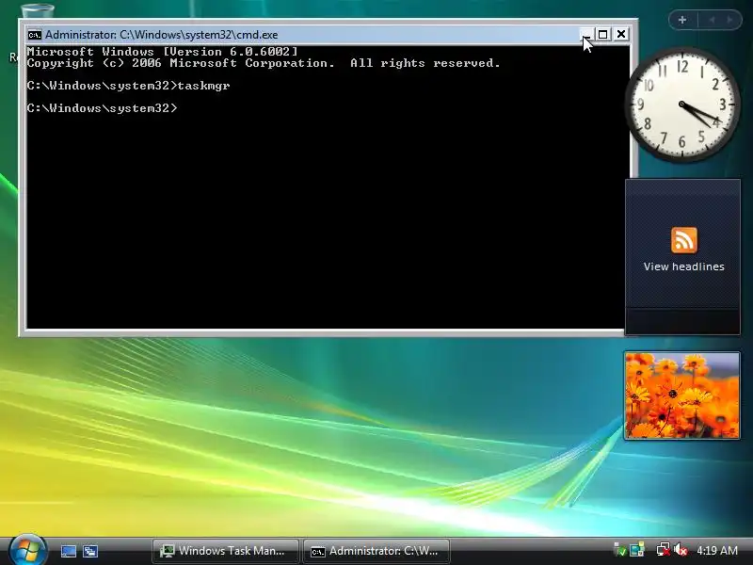Screen dimensions: 753x565
Task: Open the RSS feed orange icon
Action: (684, 240)
